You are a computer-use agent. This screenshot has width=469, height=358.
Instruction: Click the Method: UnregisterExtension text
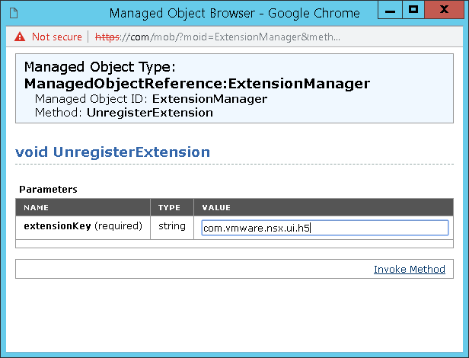point(124,113)
